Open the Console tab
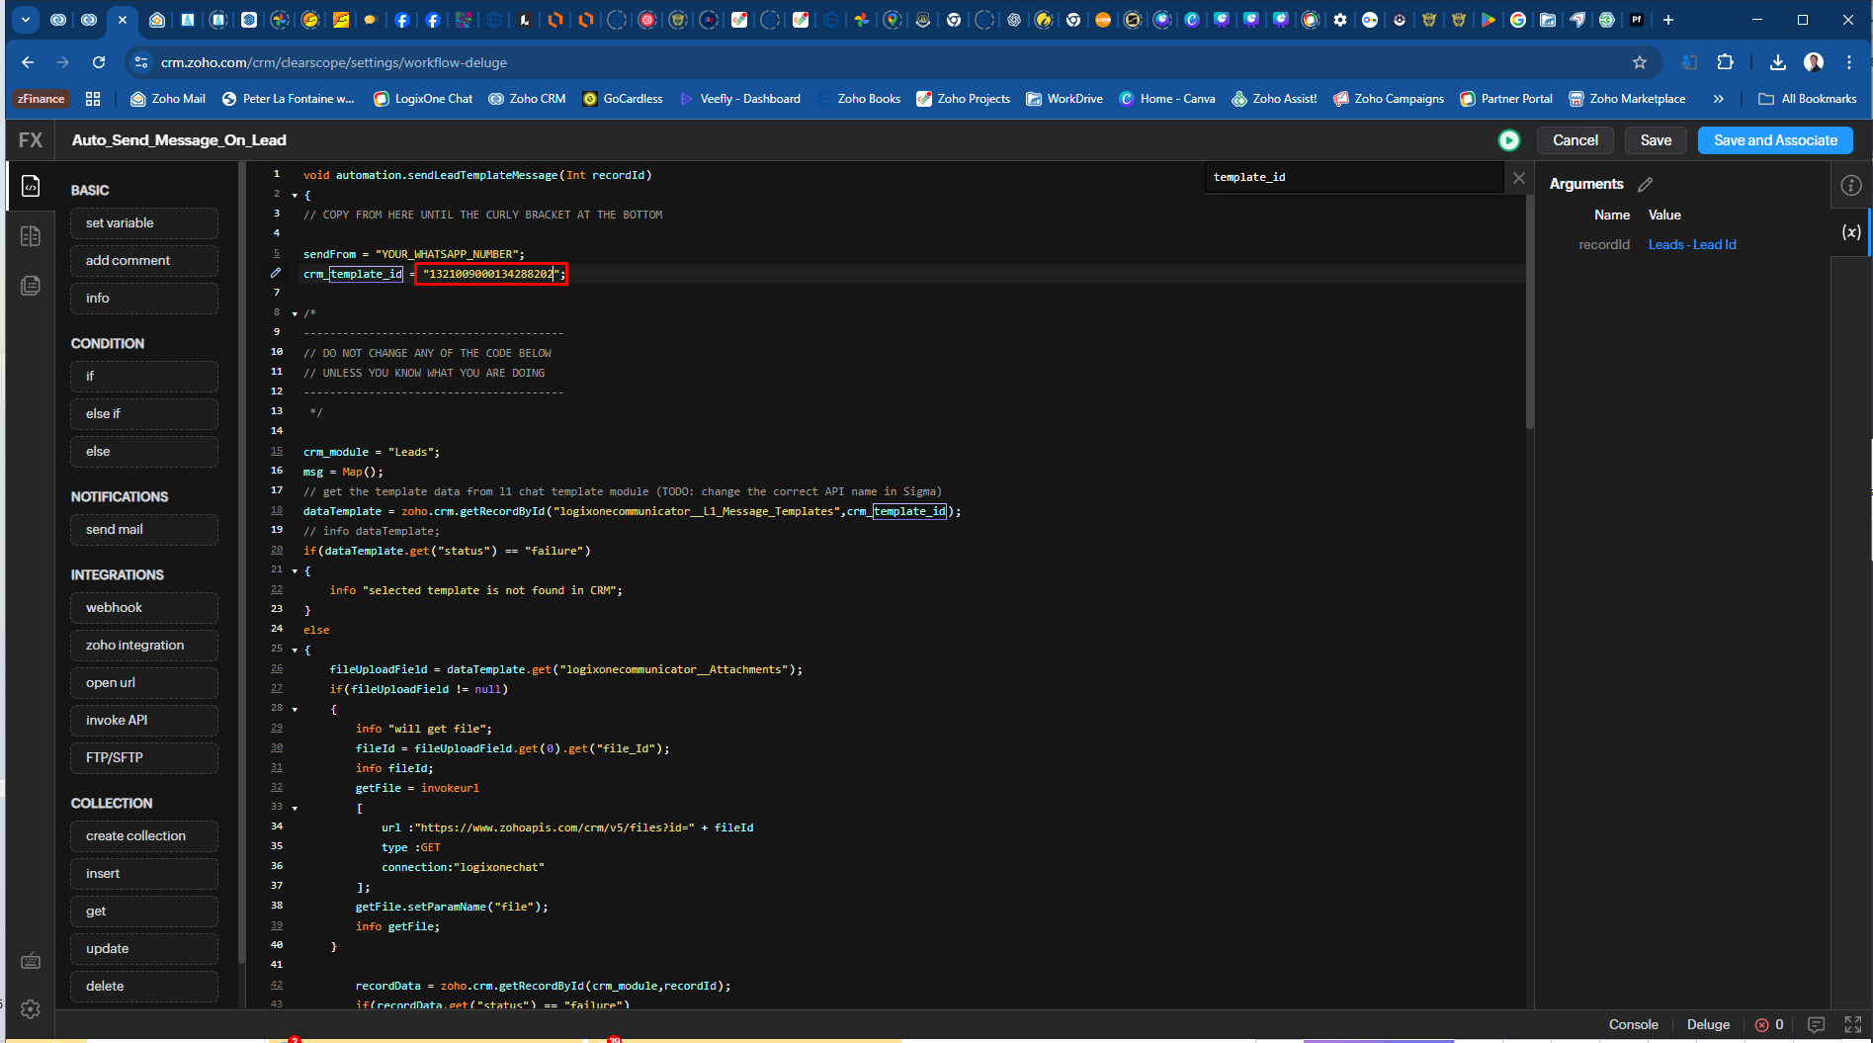The image size is (1873, 1043). pos(1633,1024)
